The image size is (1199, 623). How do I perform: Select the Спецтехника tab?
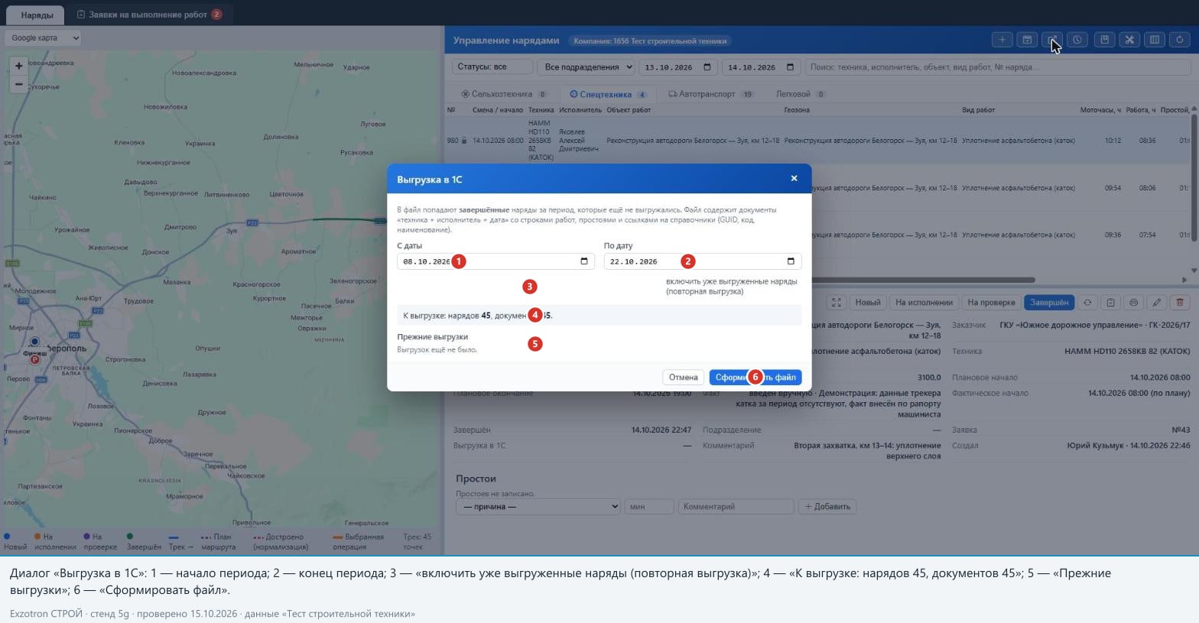(x=609, y=94)
